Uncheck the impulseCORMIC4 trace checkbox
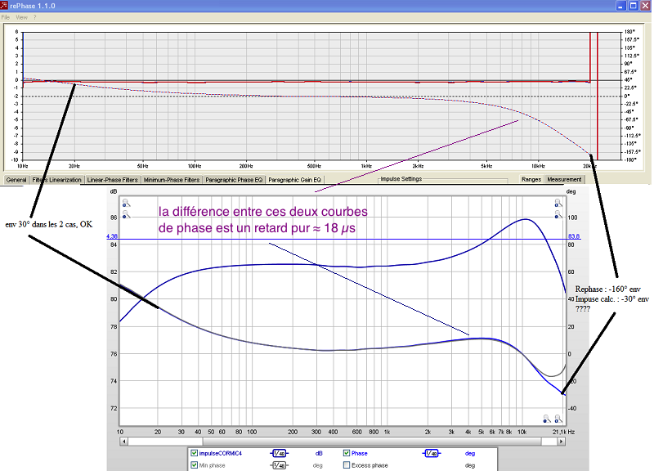 [194, 453]
